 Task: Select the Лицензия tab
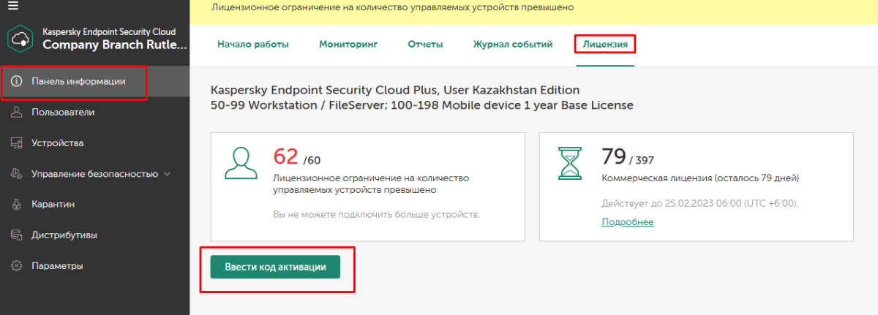[x=605, y=45]
